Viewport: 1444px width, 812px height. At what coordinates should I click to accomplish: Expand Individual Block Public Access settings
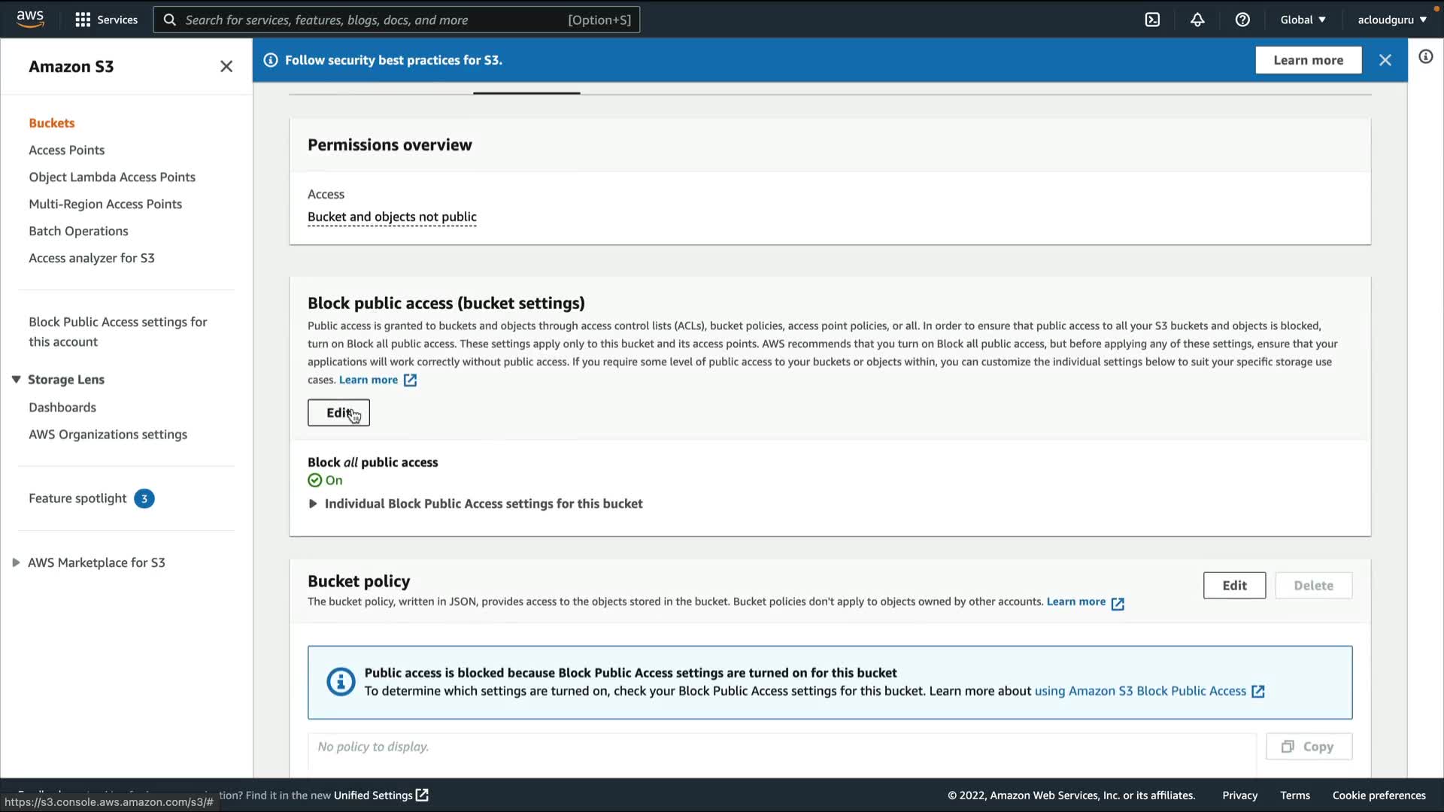tap(314, 504)
